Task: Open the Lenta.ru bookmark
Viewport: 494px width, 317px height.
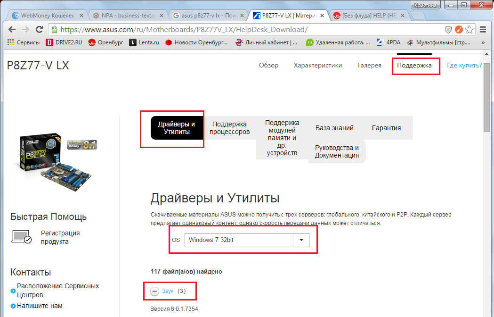Action: [144, 42]
